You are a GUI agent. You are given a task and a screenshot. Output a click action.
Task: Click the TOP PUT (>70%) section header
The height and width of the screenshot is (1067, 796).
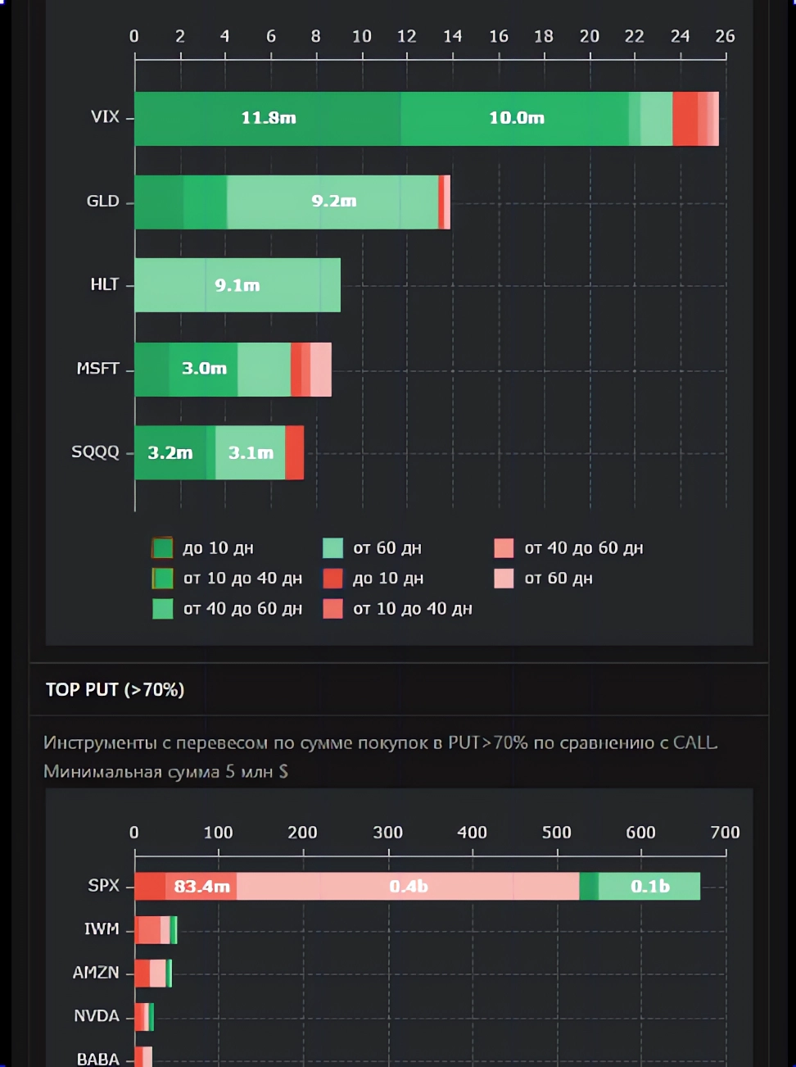click(115, 690)
